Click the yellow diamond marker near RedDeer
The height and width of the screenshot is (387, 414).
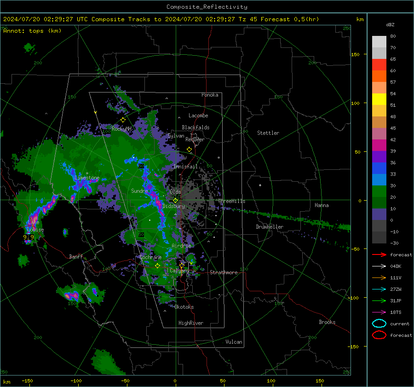pyautogui.click(x=189, y=150)
